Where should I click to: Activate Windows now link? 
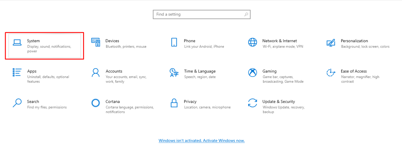pos(202,141)
